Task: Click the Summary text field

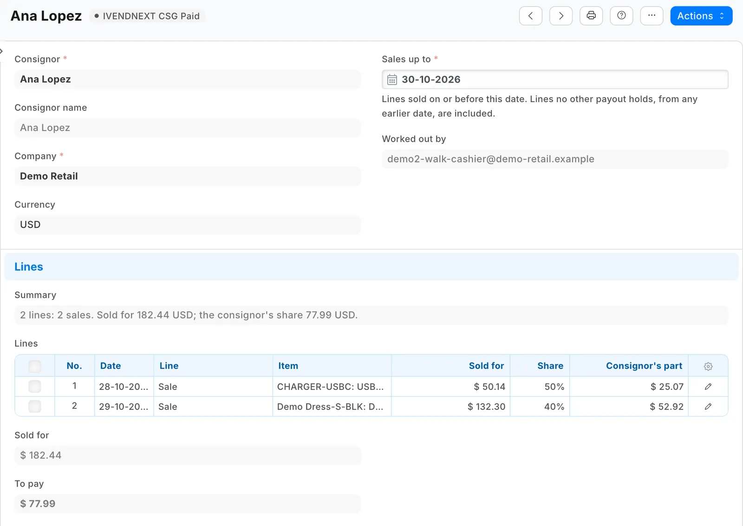Action: (371, 315)
